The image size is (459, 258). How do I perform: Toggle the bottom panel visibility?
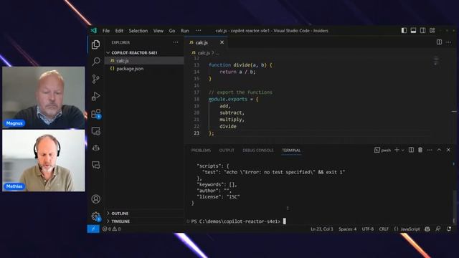(413, 30)
